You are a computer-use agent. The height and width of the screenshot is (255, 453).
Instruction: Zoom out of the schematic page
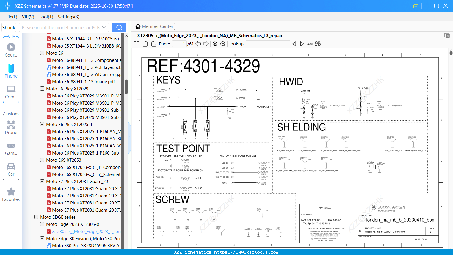222,44
